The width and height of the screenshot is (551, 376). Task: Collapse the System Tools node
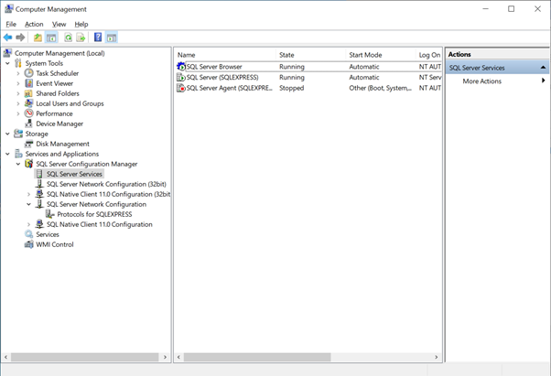(7, 63)
